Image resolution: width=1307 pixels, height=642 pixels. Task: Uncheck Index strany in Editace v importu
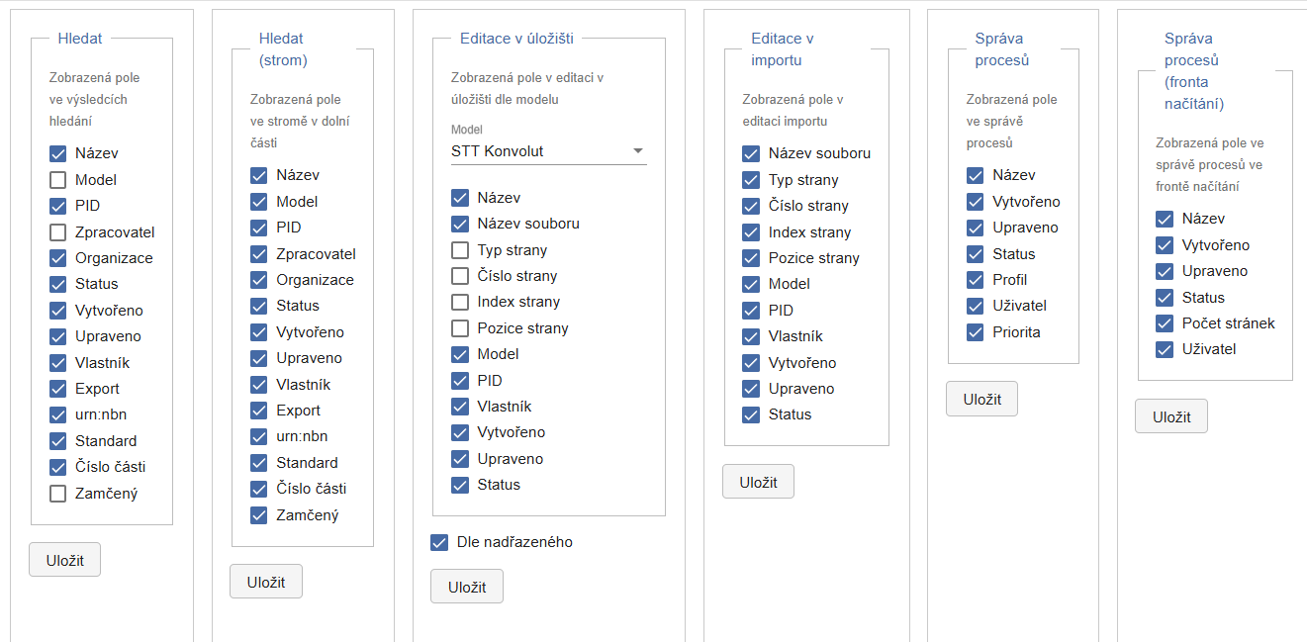[x=751, y=232]
